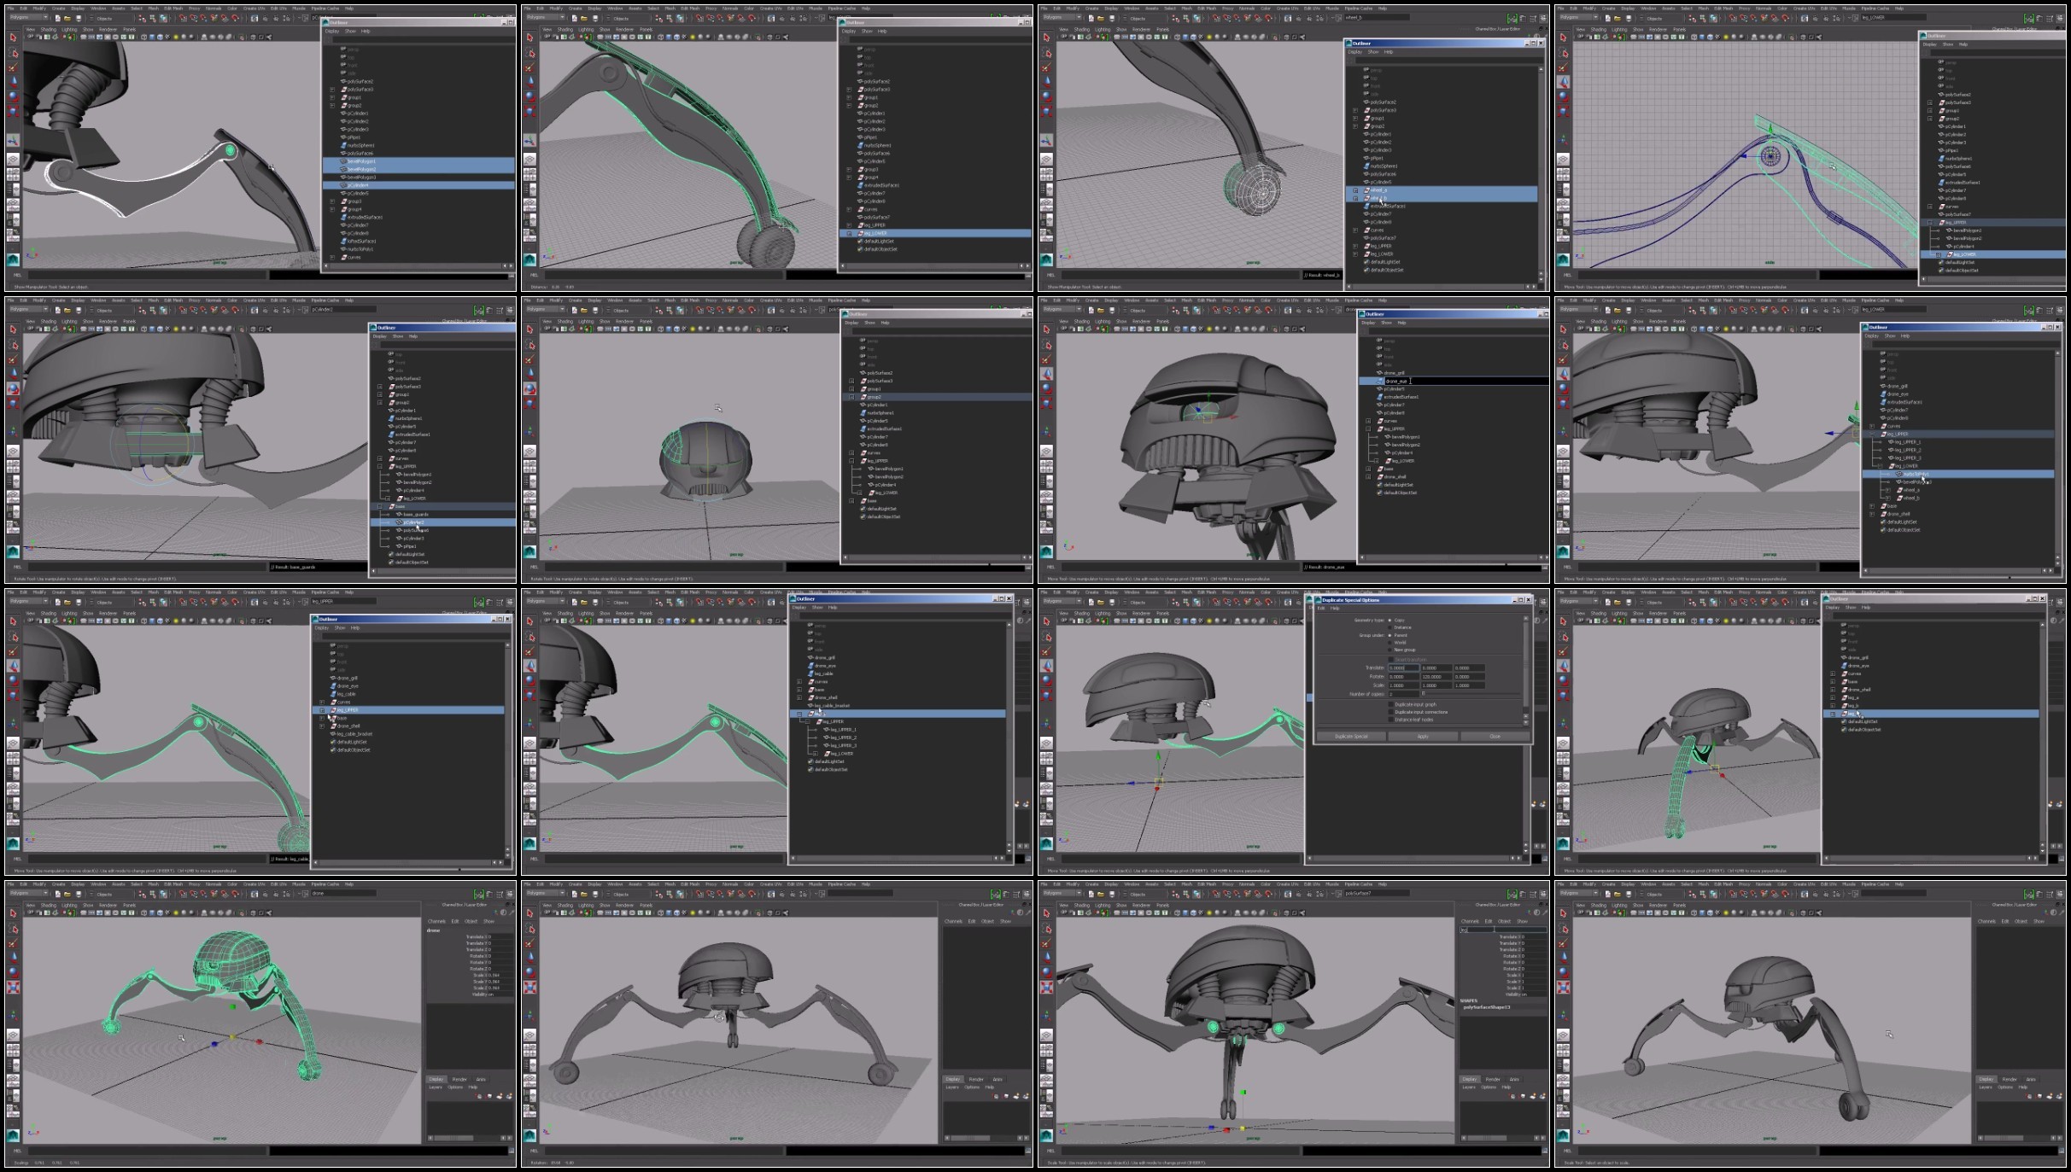Open Polygons menu-set dropdown in Duplicate Special frame
Screen dimensions: 2071x1172
point(1062,601)
